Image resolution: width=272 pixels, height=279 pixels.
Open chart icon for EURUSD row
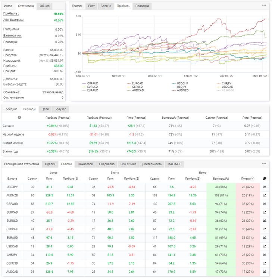point(265,221)
